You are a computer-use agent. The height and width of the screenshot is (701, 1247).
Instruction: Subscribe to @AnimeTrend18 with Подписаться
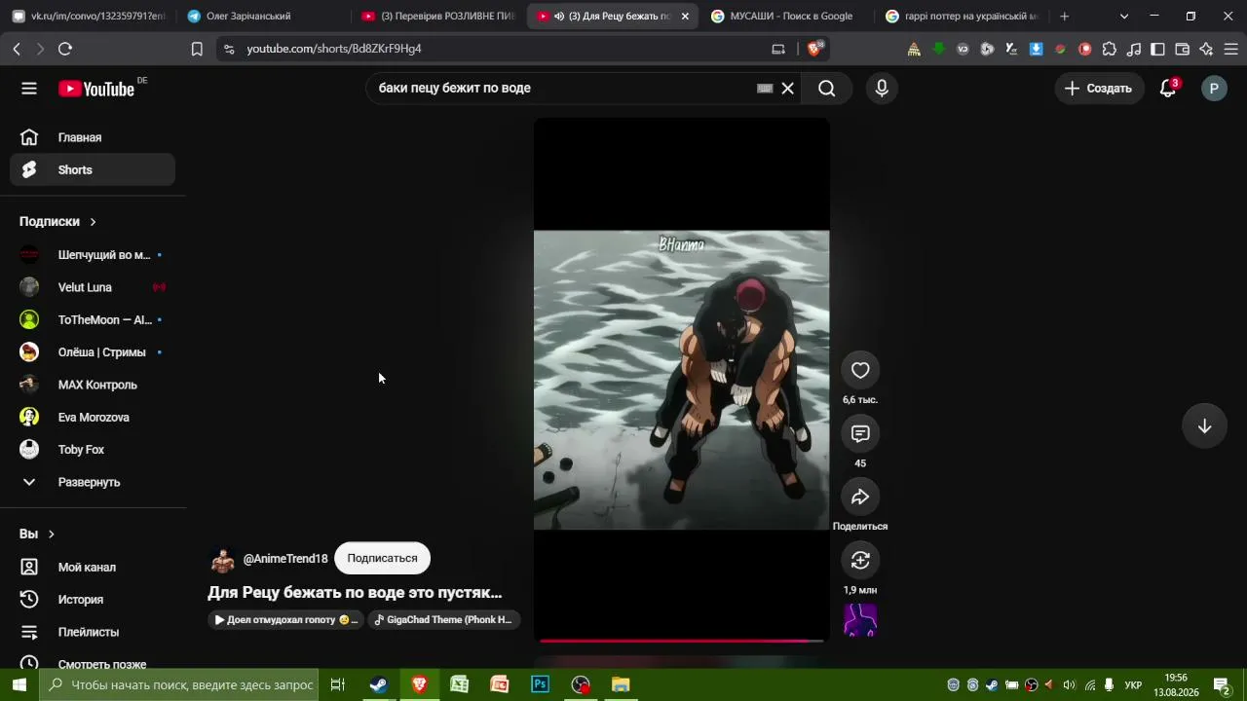[382, 558]
